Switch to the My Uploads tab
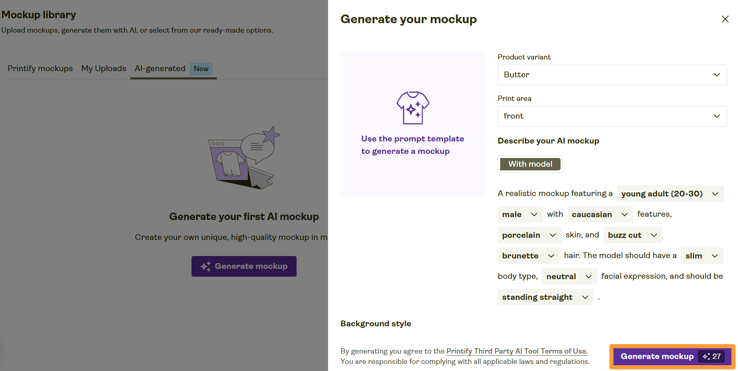 (x=103, y=69)
